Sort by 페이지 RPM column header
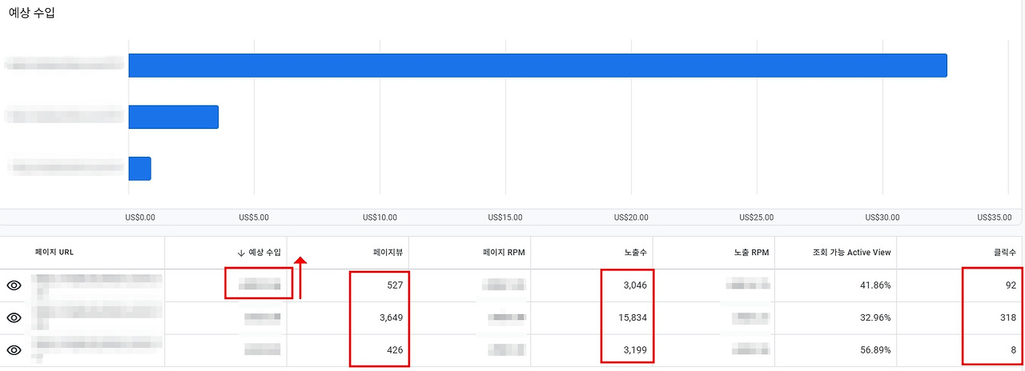 coord(504,253)
